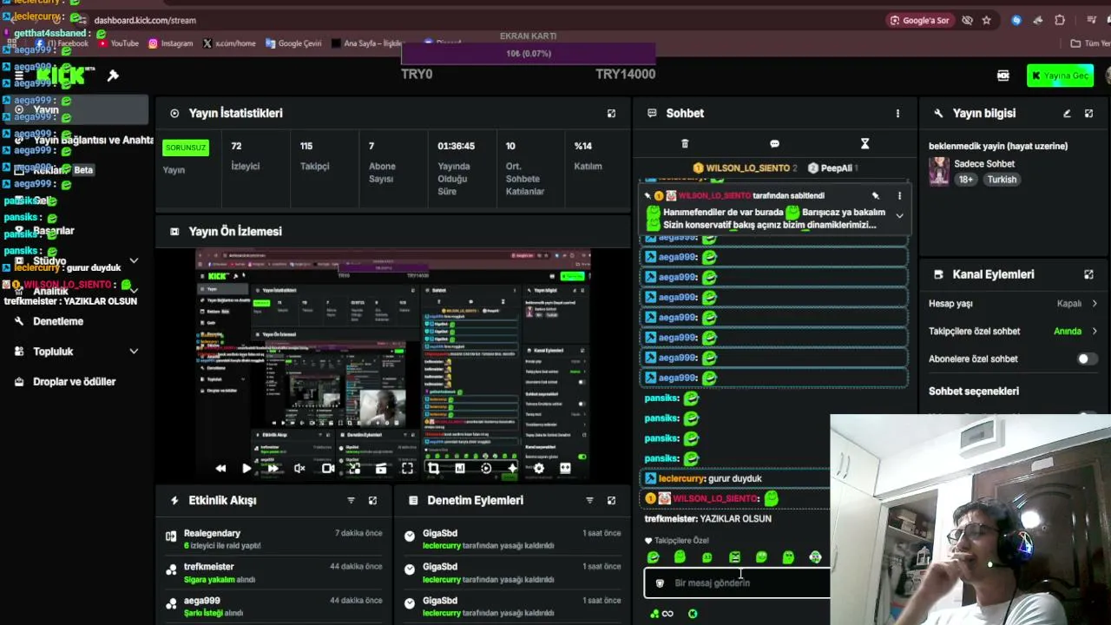
Task: Open Denetleme in the sidebar
Action: 58,321
